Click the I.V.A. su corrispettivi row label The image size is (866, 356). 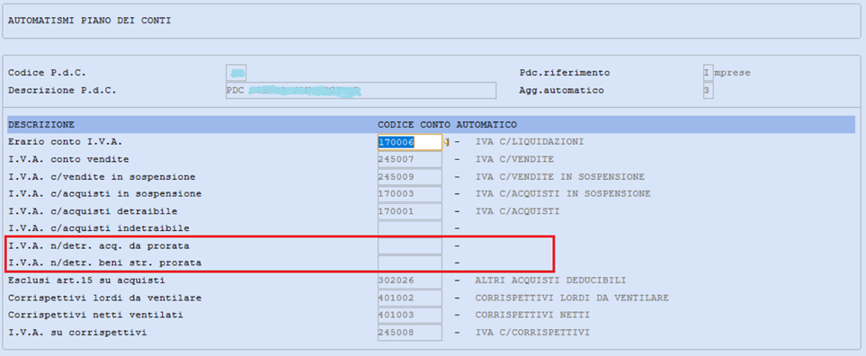(77, 333)
